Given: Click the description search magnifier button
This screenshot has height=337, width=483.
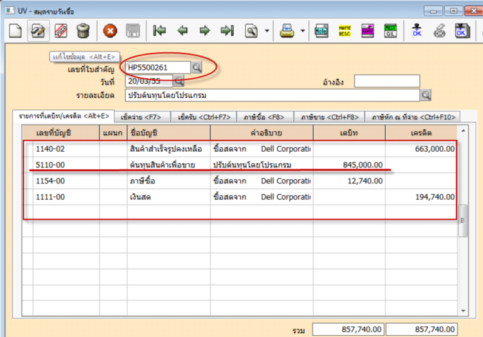Looking at the screenshot, I should click(426, 95).
